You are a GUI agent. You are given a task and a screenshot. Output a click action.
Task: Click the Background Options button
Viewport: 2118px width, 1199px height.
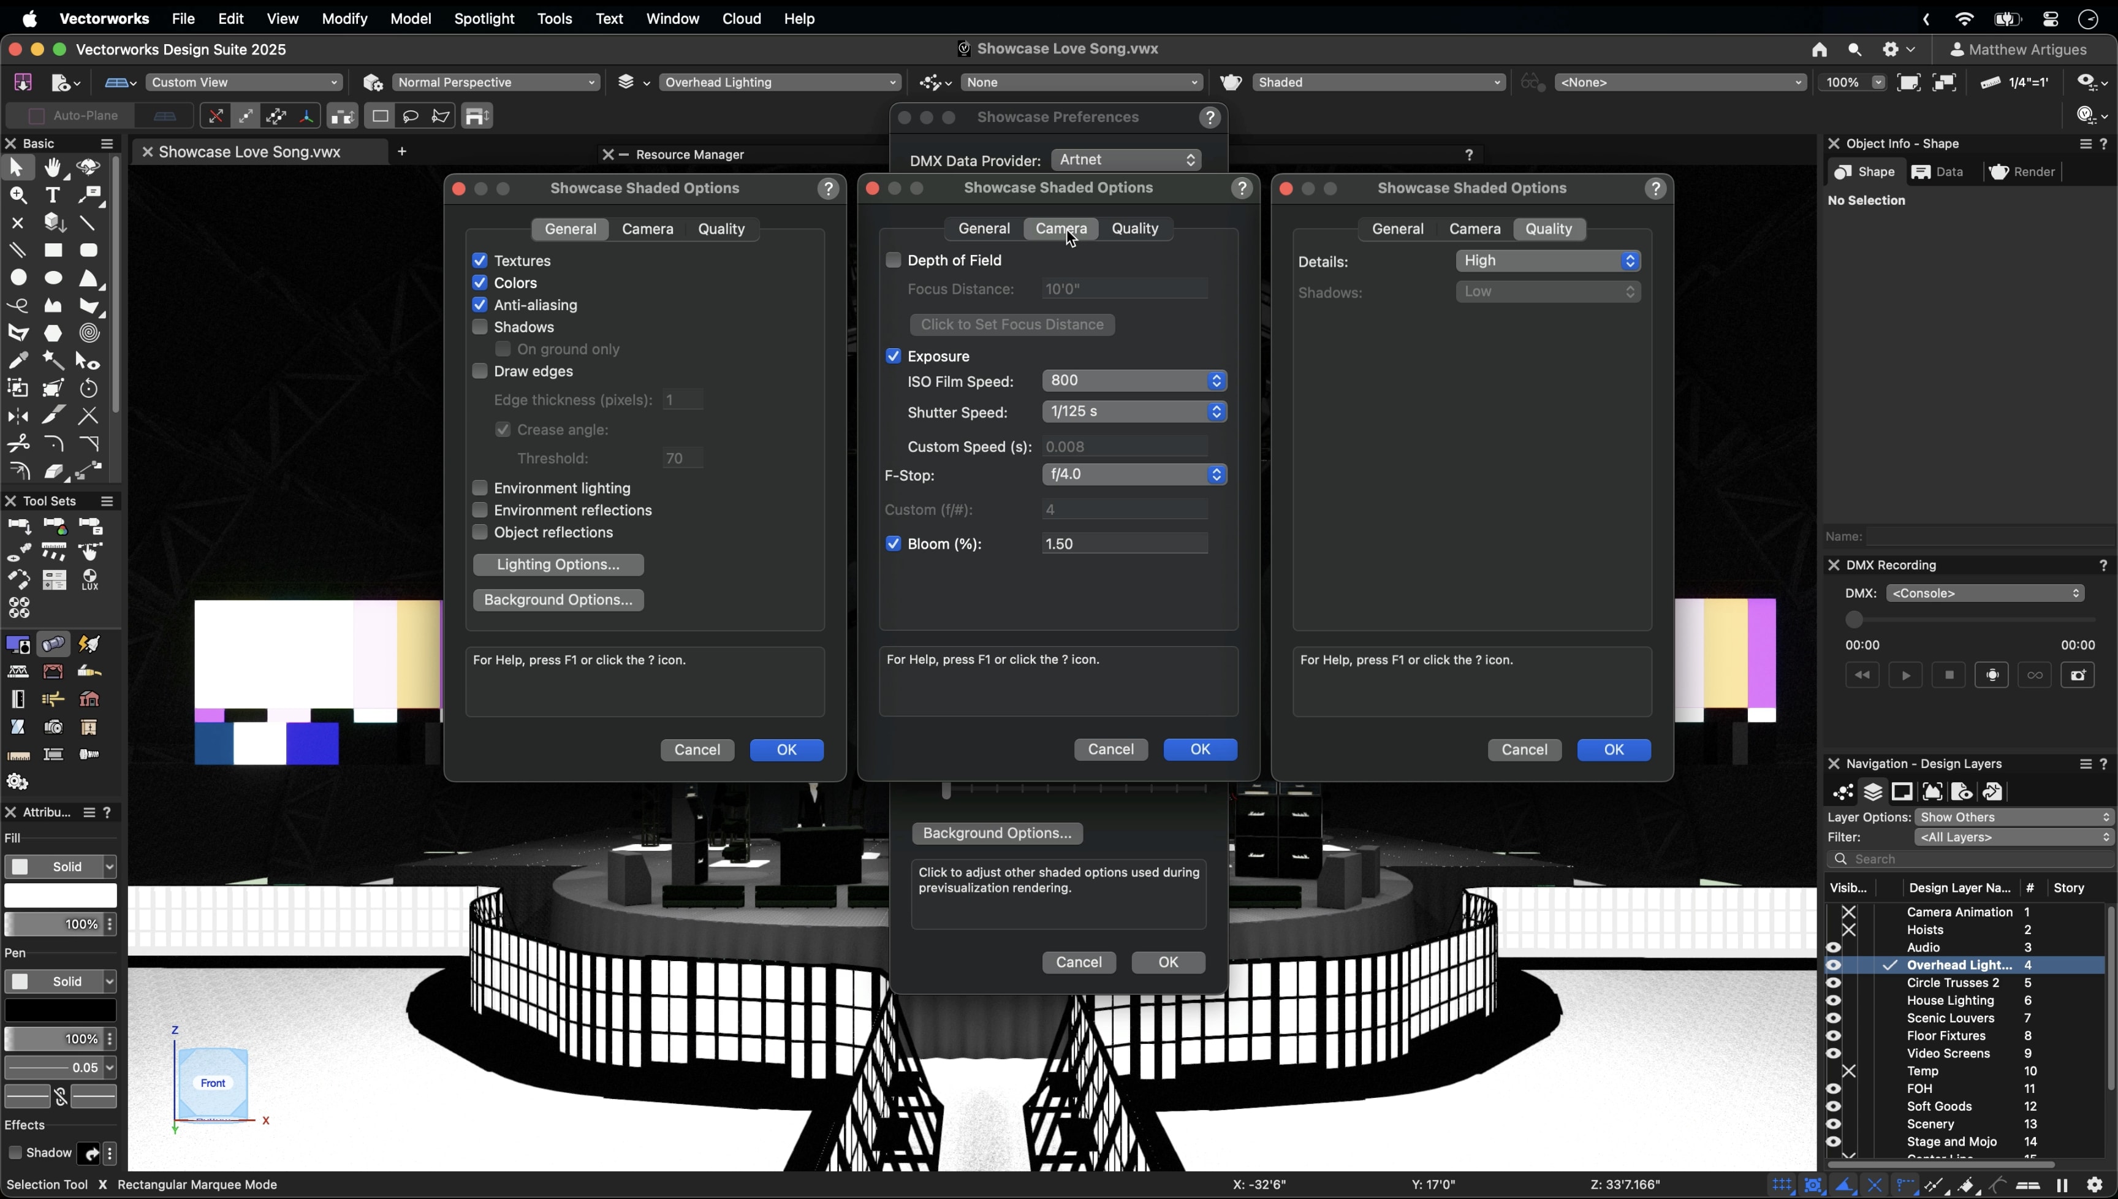pos(558,599)
